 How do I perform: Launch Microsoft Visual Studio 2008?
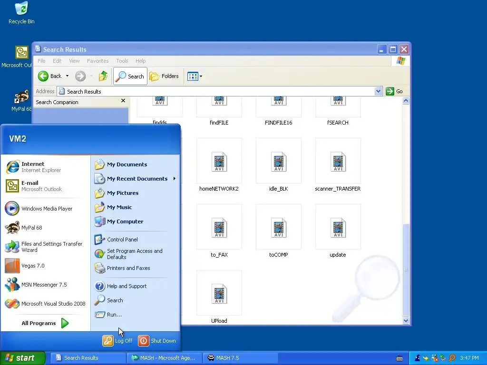pos(45,304)
